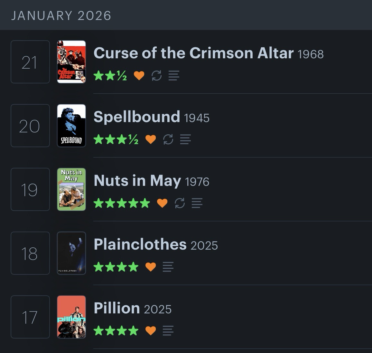
Task: Click the green star rating for Nuts in May
Action: (122, 203)
